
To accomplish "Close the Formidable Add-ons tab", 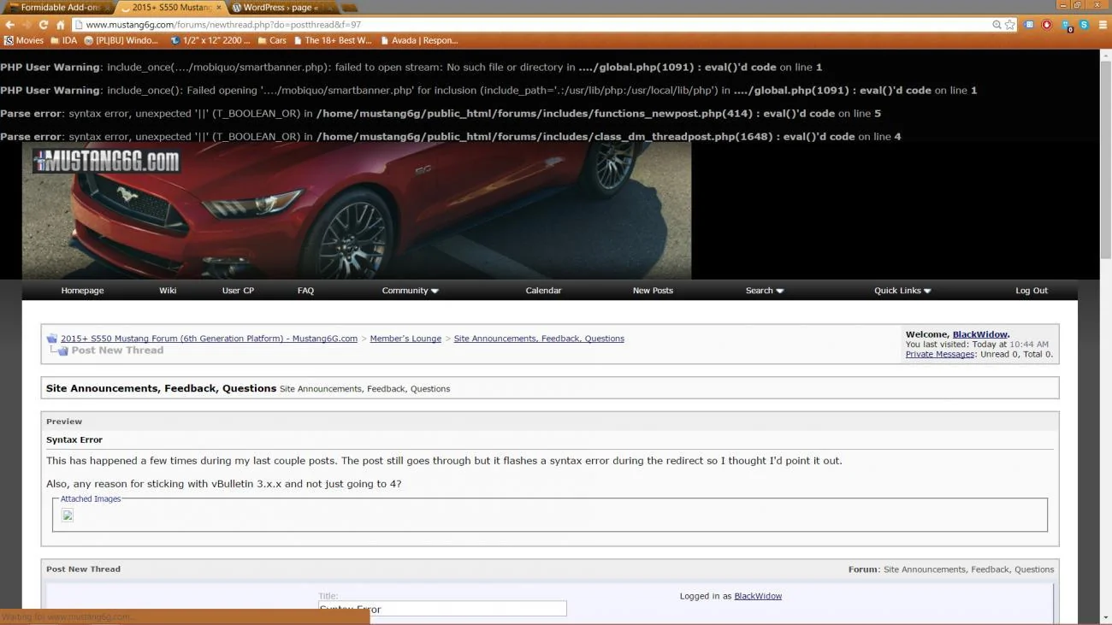I will coord(107,7).
